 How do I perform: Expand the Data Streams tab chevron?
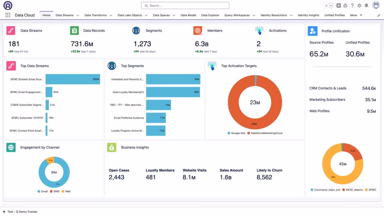[78, 15]
